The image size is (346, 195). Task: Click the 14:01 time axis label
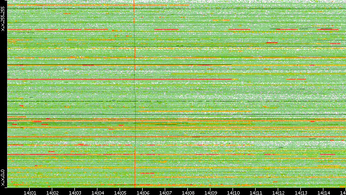30,193
